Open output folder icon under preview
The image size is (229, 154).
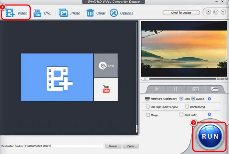point(214,89)
